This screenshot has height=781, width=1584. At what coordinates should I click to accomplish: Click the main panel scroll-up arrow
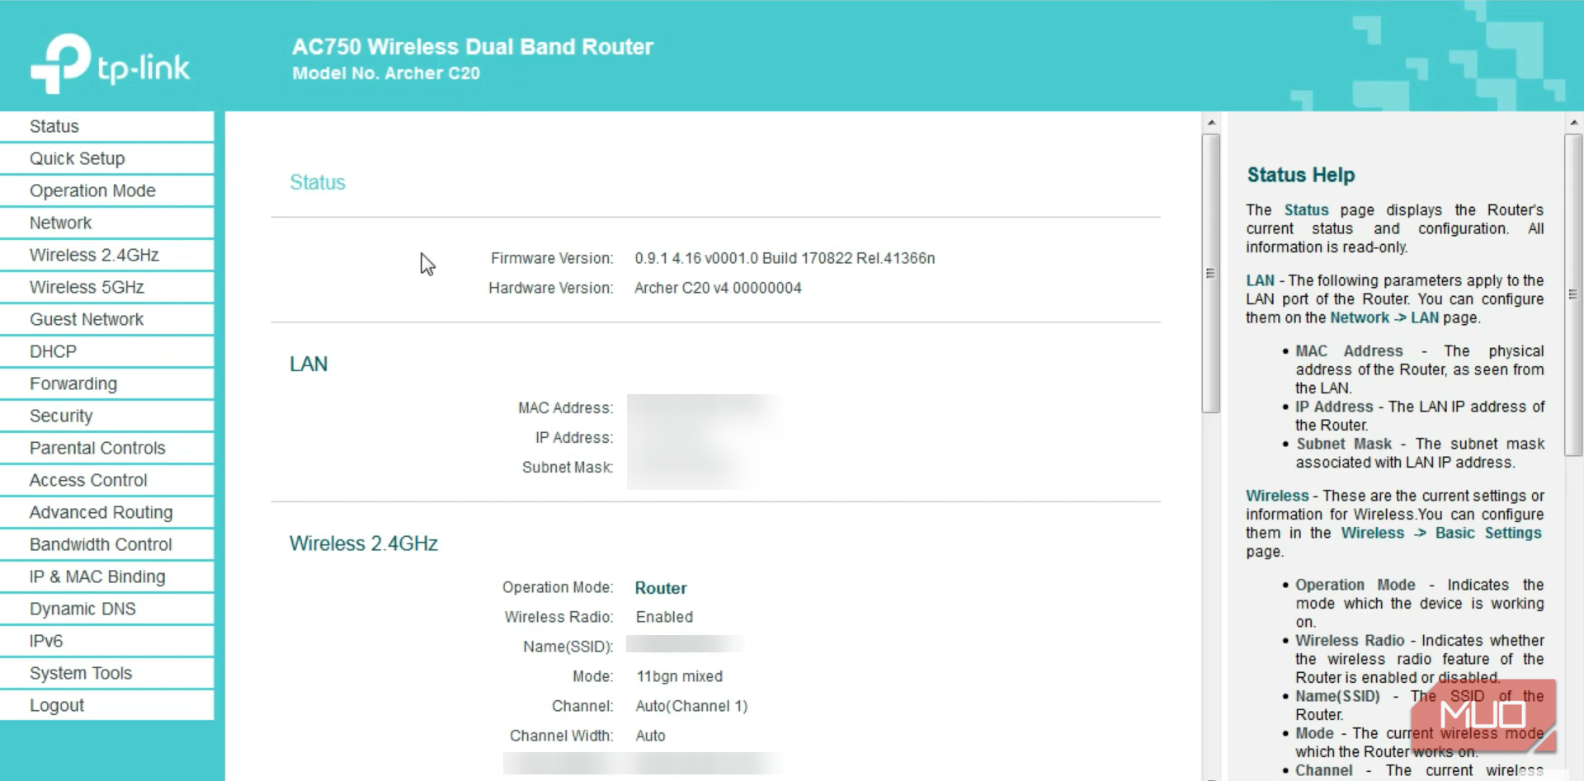click(x=1211, y=123)
